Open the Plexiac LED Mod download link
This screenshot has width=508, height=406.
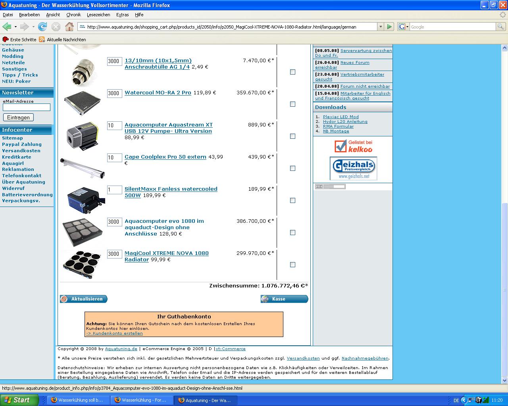341,117
